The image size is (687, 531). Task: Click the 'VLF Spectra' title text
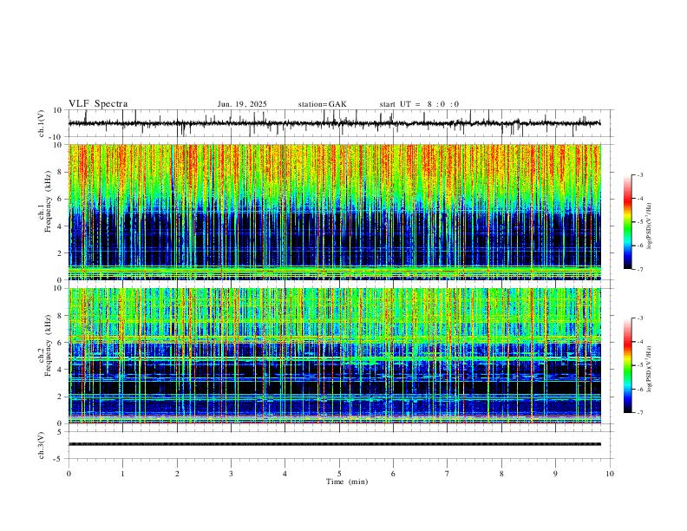coord(98,104)
